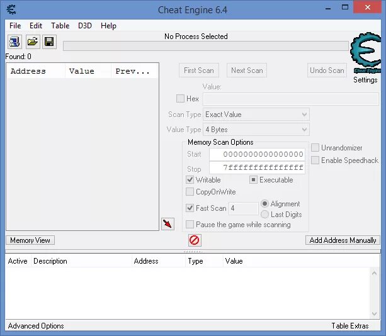Click address list scrollbar down arrow
Screen dimensions: 386x336
tap(374, 313)
